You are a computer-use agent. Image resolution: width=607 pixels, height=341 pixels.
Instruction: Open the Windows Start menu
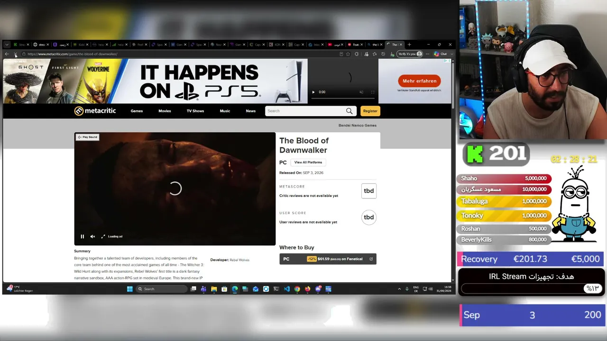tap(129, 289)
